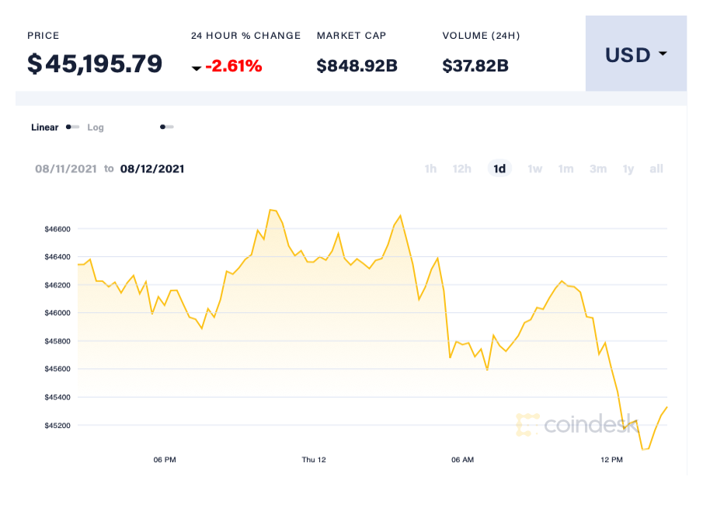Click the 08/11/2021 start date
The height and width of the screenshot is (522, 703).
[x=67, y=169]
